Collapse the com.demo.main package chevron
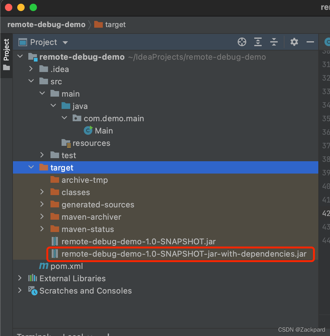This screenshot has height=336, width=330. pos(64,118)
